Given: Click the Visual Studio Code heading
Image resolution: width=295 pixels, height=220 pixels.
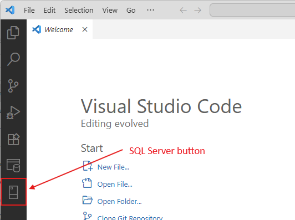Looking at the screenshot, I should tap(161, 106).
